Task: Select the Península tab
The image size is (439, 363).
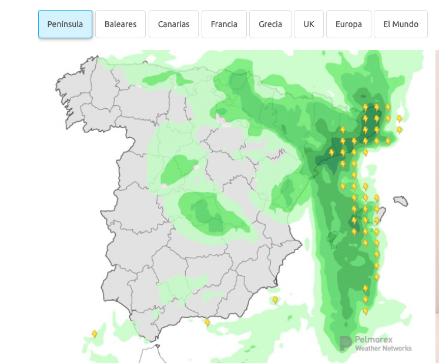Action: pos(65,24)
